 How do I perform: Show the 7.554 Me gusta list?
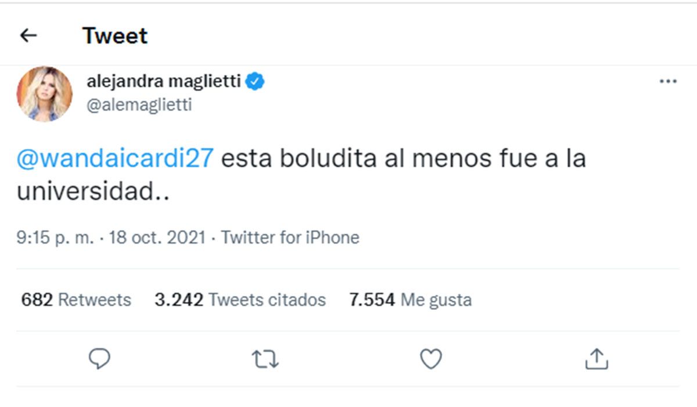click(x=410, y=300)
